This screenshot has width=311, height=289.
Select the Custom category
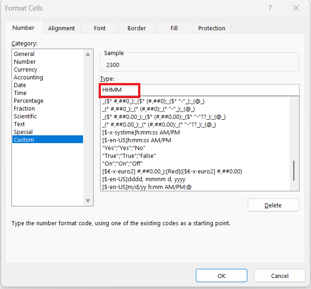48,139
